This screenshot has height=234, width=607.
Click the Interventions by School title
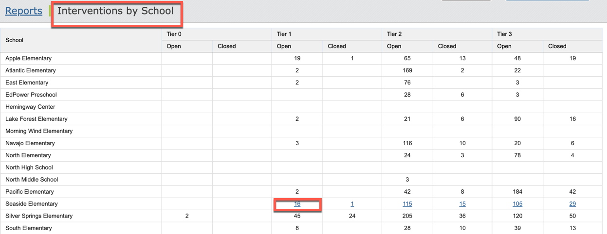tap(115, 11)
